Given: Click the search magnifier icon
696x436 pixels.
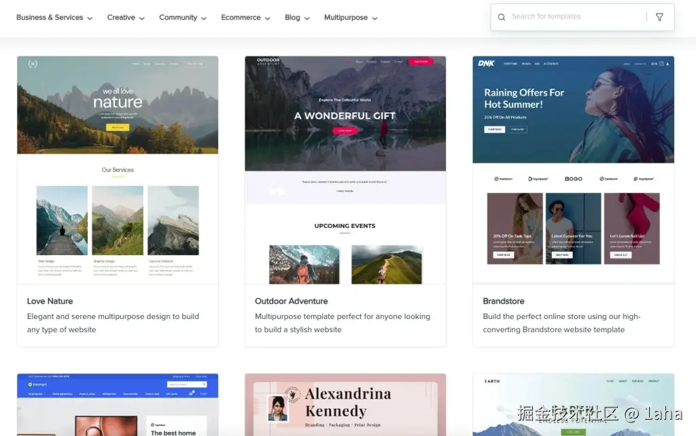Looking at the screenshot, I should (502, 17).
